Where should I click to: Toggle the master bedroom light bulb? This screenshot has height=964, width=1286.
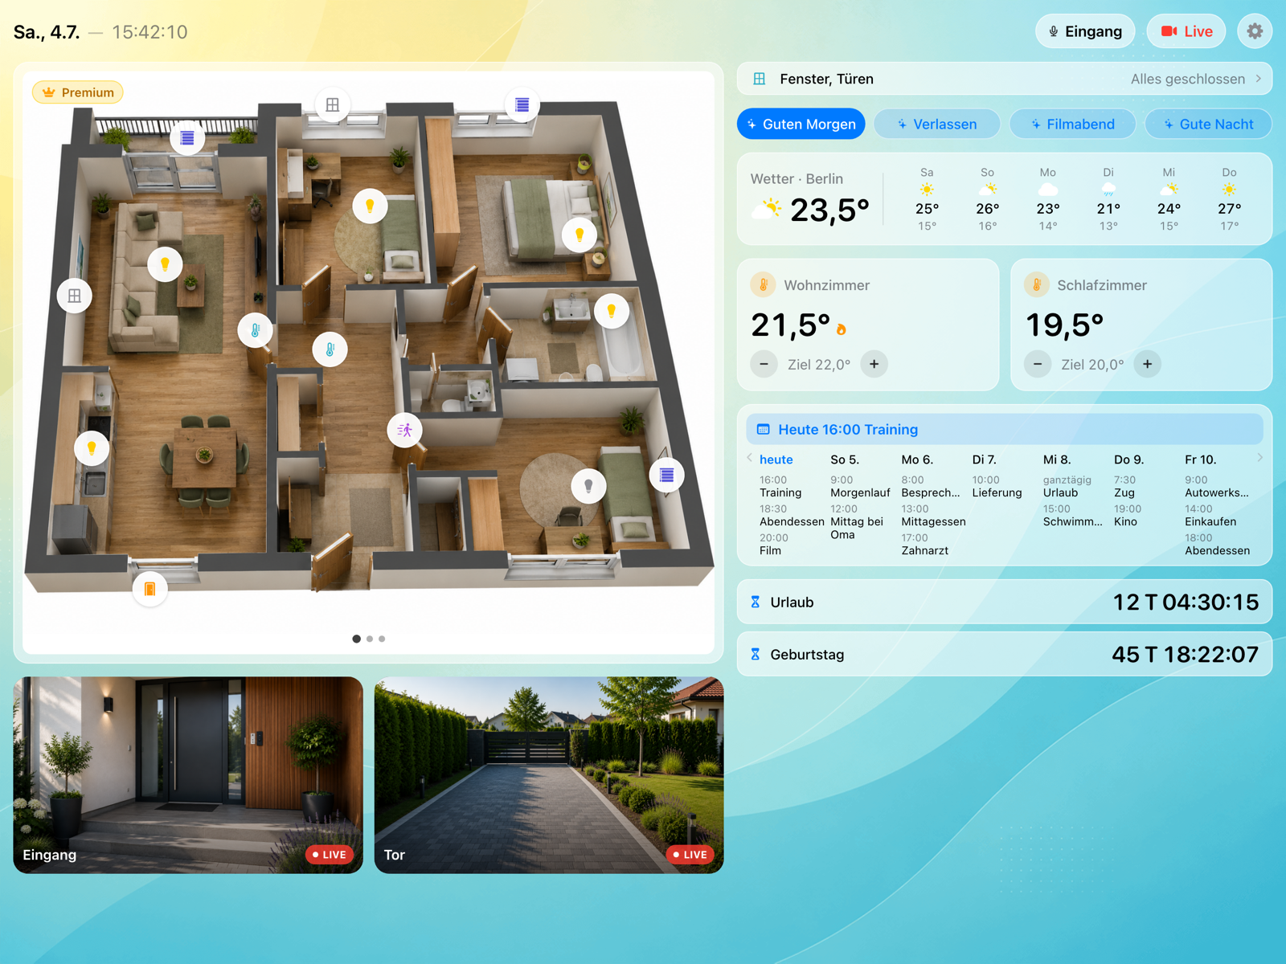pyautogui.click(x=579, y=235)
